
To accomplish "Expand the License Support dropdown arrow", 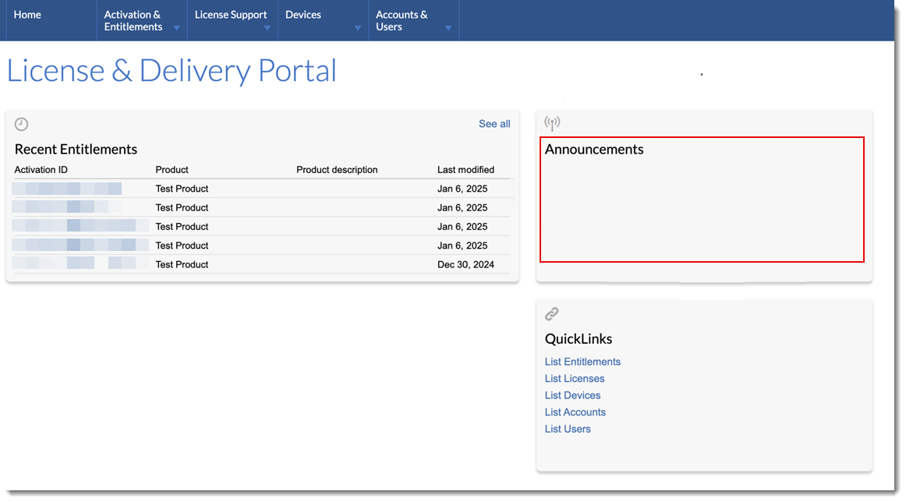I will tap(267, 28).
